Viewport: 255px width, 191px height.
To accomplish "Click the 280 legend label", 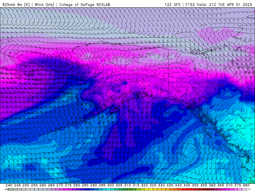I will [x=76, y=185].
